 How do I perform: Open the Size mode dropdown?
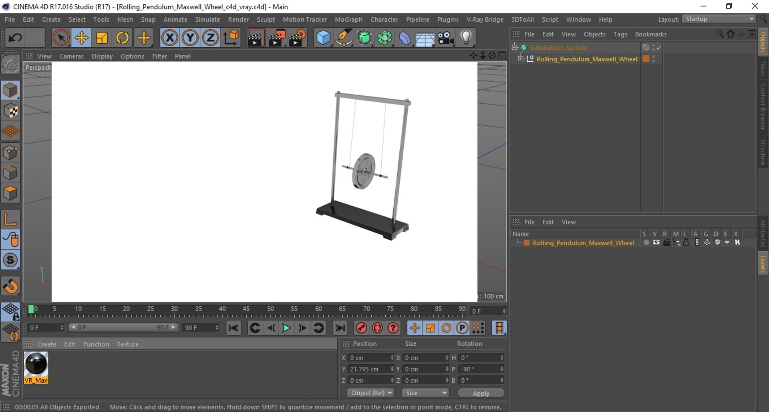pyautogui.click(x=425, y=393)
